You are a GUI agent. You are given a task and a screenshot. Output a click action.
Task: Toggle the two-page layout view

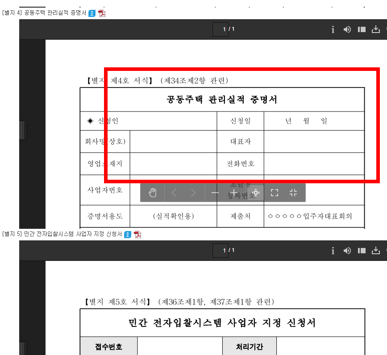point(361,29)
